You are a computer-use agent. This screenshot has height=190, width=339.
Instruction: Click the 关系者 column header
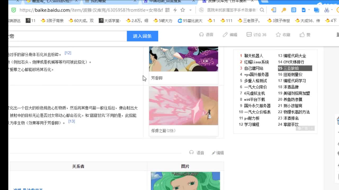78,166
